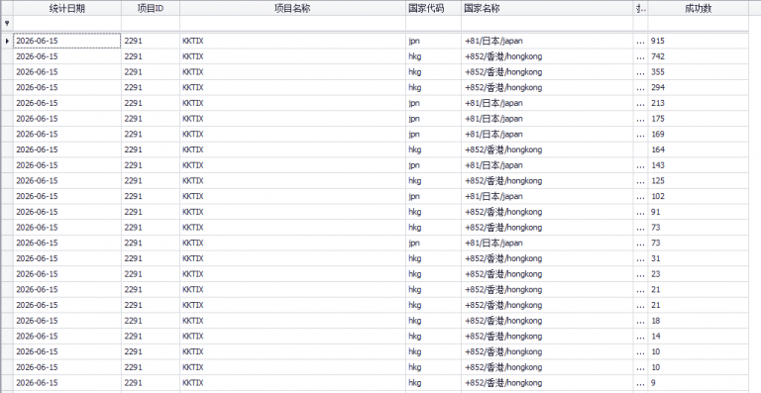Select the 成功数 cell showing 742
This screenshot has height=393, width=761.
point(698,56)
